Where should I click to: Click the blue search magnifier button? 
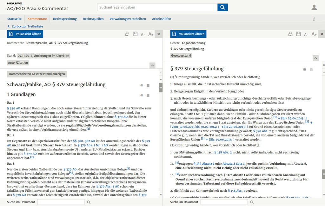[x=222, y=7]
